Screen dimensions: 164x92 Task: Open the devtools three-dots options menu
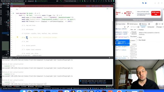pyautogui.click(x=159, y=24)
